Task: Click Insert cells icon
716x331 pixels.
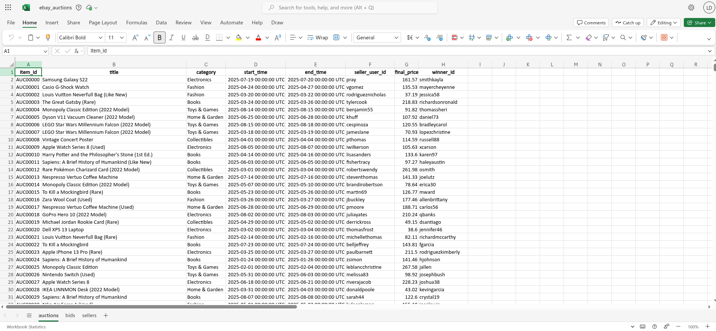Action: 509,37
